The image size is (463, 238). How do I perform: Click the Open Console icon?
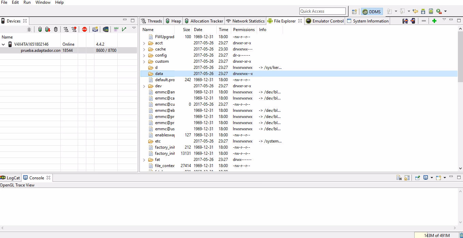pos(438,178)
